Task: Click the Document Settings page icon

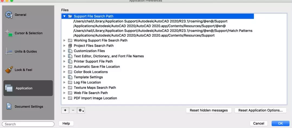Action: (9, 107)
